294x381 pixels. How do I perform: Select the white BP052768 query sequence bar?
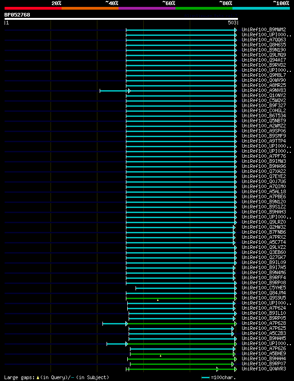121,19
